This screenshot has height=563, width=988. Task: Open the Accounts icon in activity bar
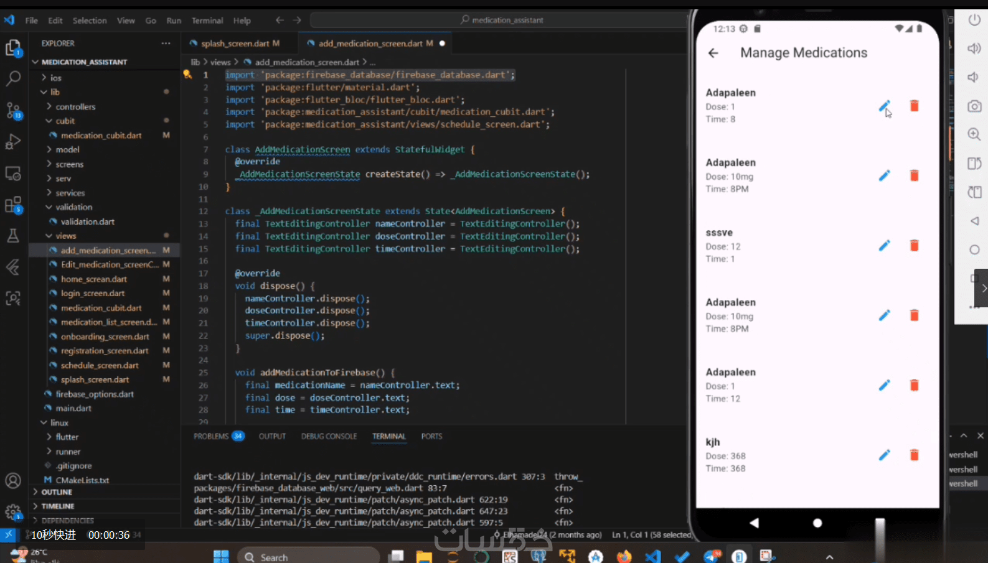[13, 481]
